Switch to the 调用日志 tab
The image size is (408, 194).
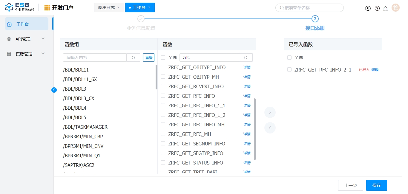point(106,7)
